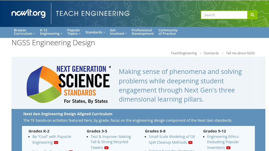Click YouTube icon beside Oil Spill Cleanup
269x151 pixels.
[x=190, y=142]
